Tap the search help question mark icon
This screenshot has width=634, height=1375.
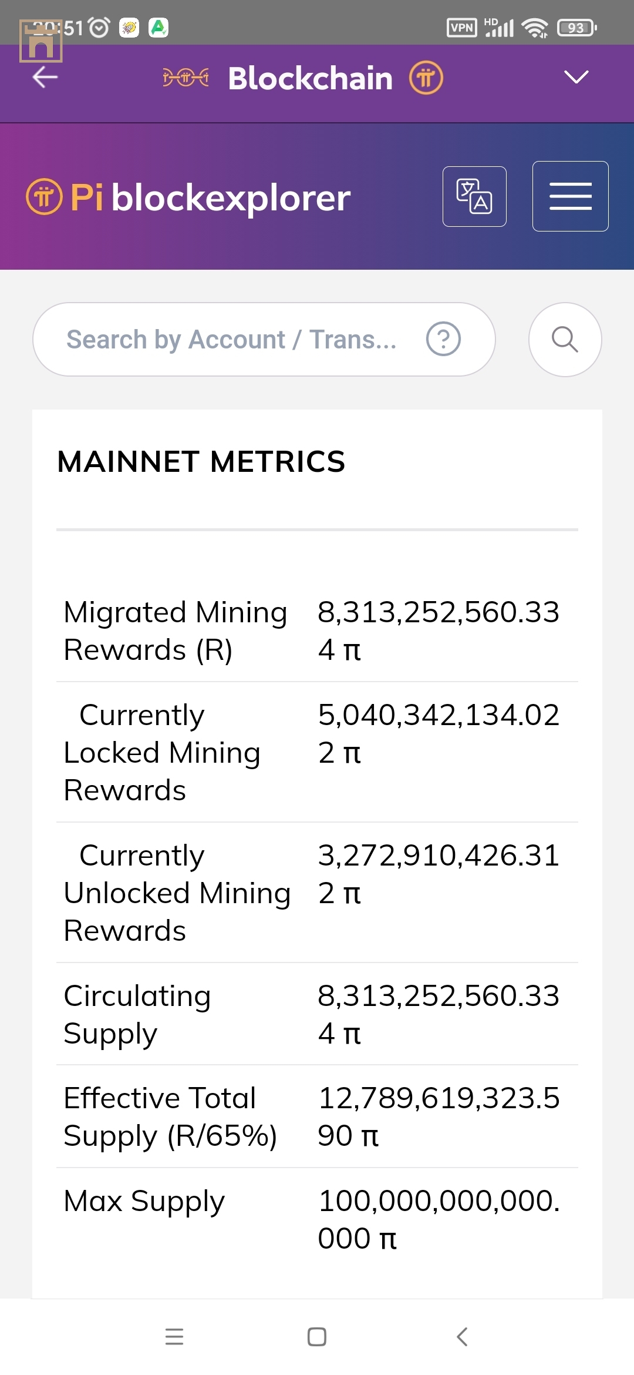443,339
